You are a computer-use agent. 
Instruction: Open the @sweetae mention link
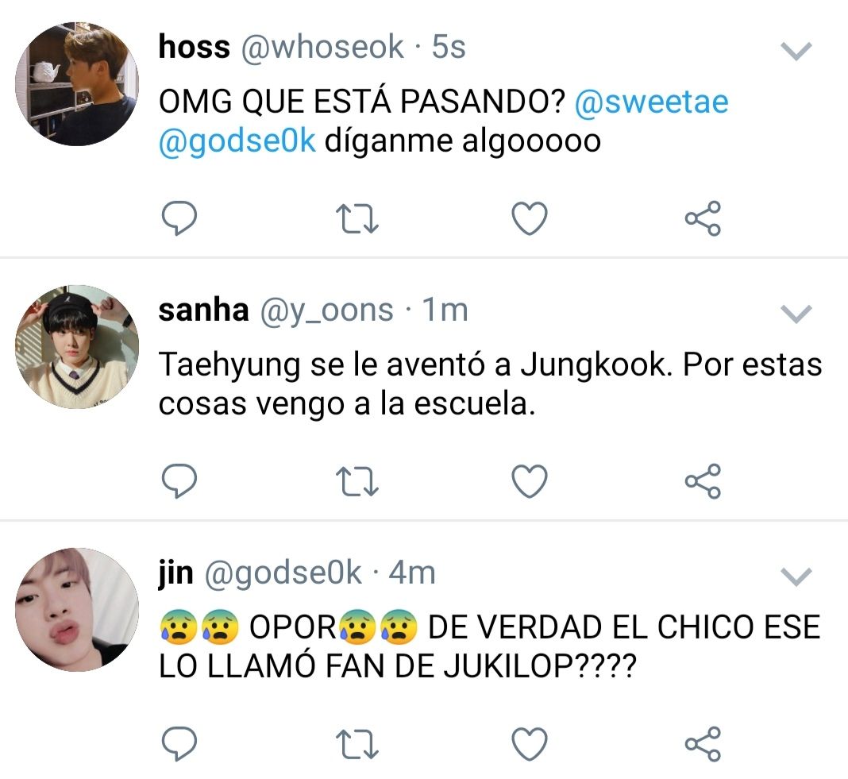pos(651,102)
